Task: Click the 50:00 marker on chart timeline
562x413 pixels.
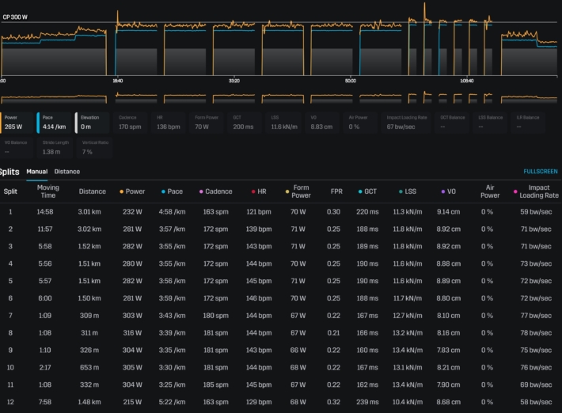Action: point(351,81)
